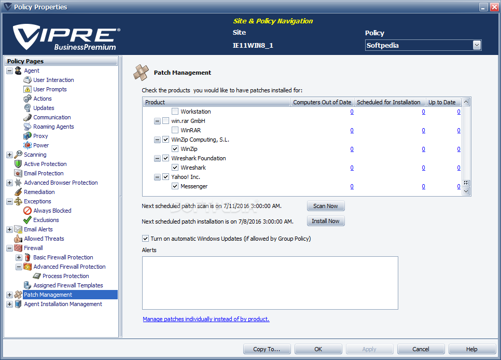The height and width of the screenshot is (360, 501).
Task: Collapse the win.rar GmbH product group
Action: (157, 121)
